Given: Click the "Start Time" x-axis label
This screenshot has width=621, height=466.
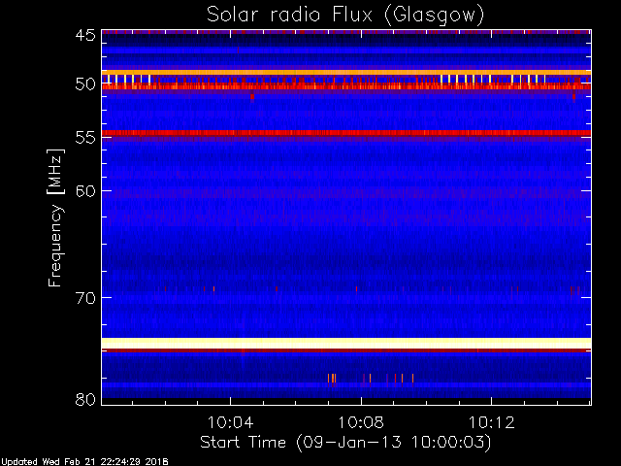Looking at the screenshot, I should pyautogui.click(x=344, y=442).
